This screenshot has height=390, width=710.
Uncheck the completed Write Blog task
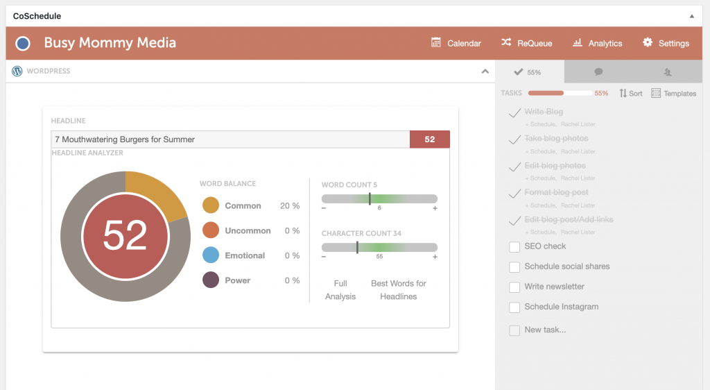point(514,112)
